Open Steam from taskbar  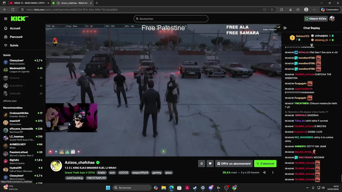pyautogui.click(x=195, y=188)
